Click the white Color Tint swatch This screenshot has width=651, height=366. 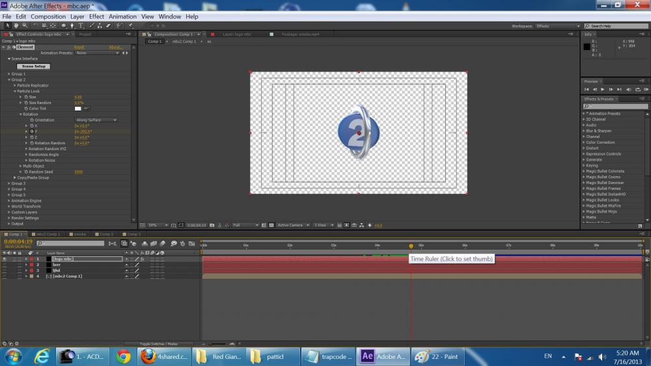pos(77,109)
